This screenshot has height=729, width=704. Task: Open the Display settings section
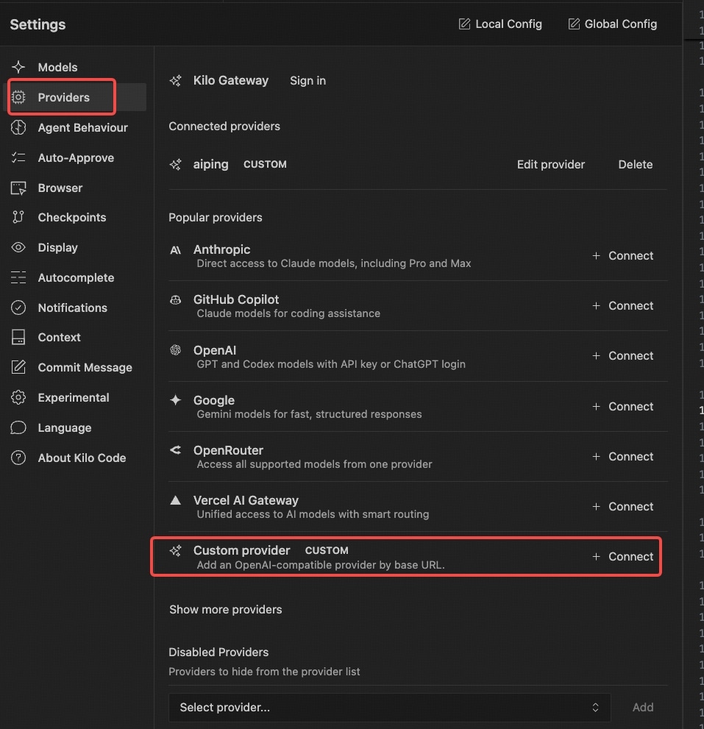(x=77, y=247)
